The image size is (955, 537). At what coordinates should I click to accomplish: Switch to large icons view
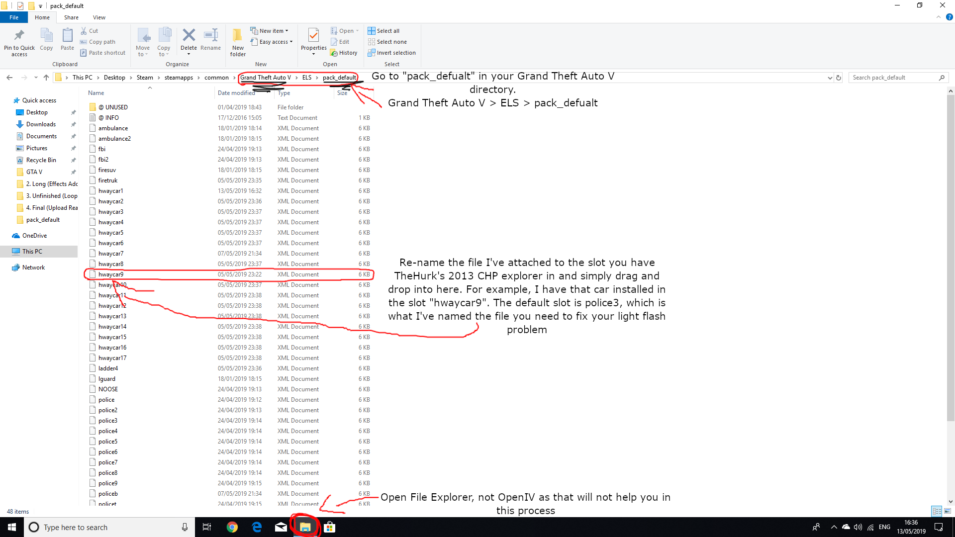click(x=948, y=511)
